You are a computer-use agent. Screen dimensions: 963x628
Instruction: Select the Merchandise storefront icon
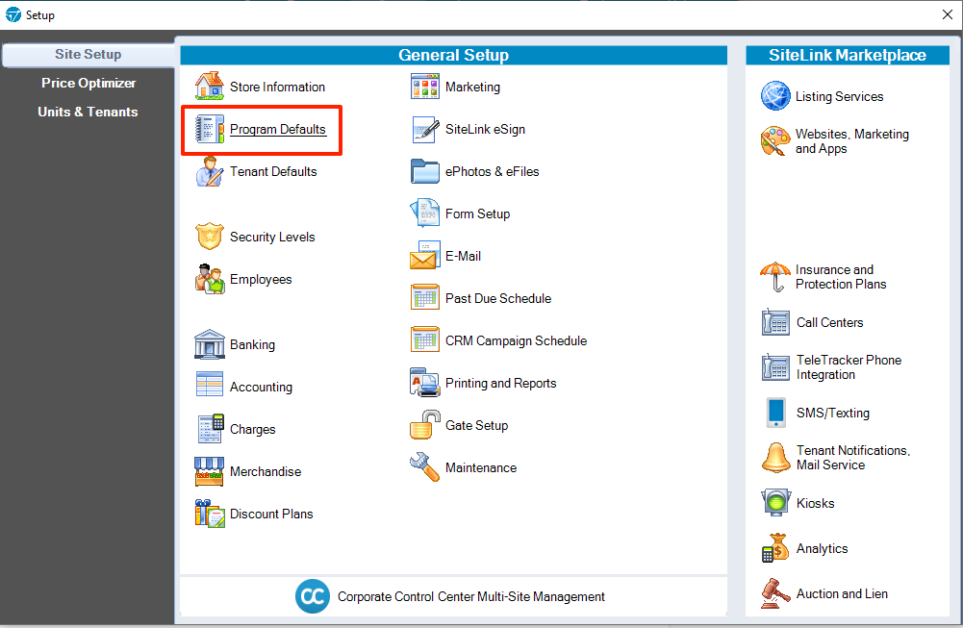pos(210,471)
